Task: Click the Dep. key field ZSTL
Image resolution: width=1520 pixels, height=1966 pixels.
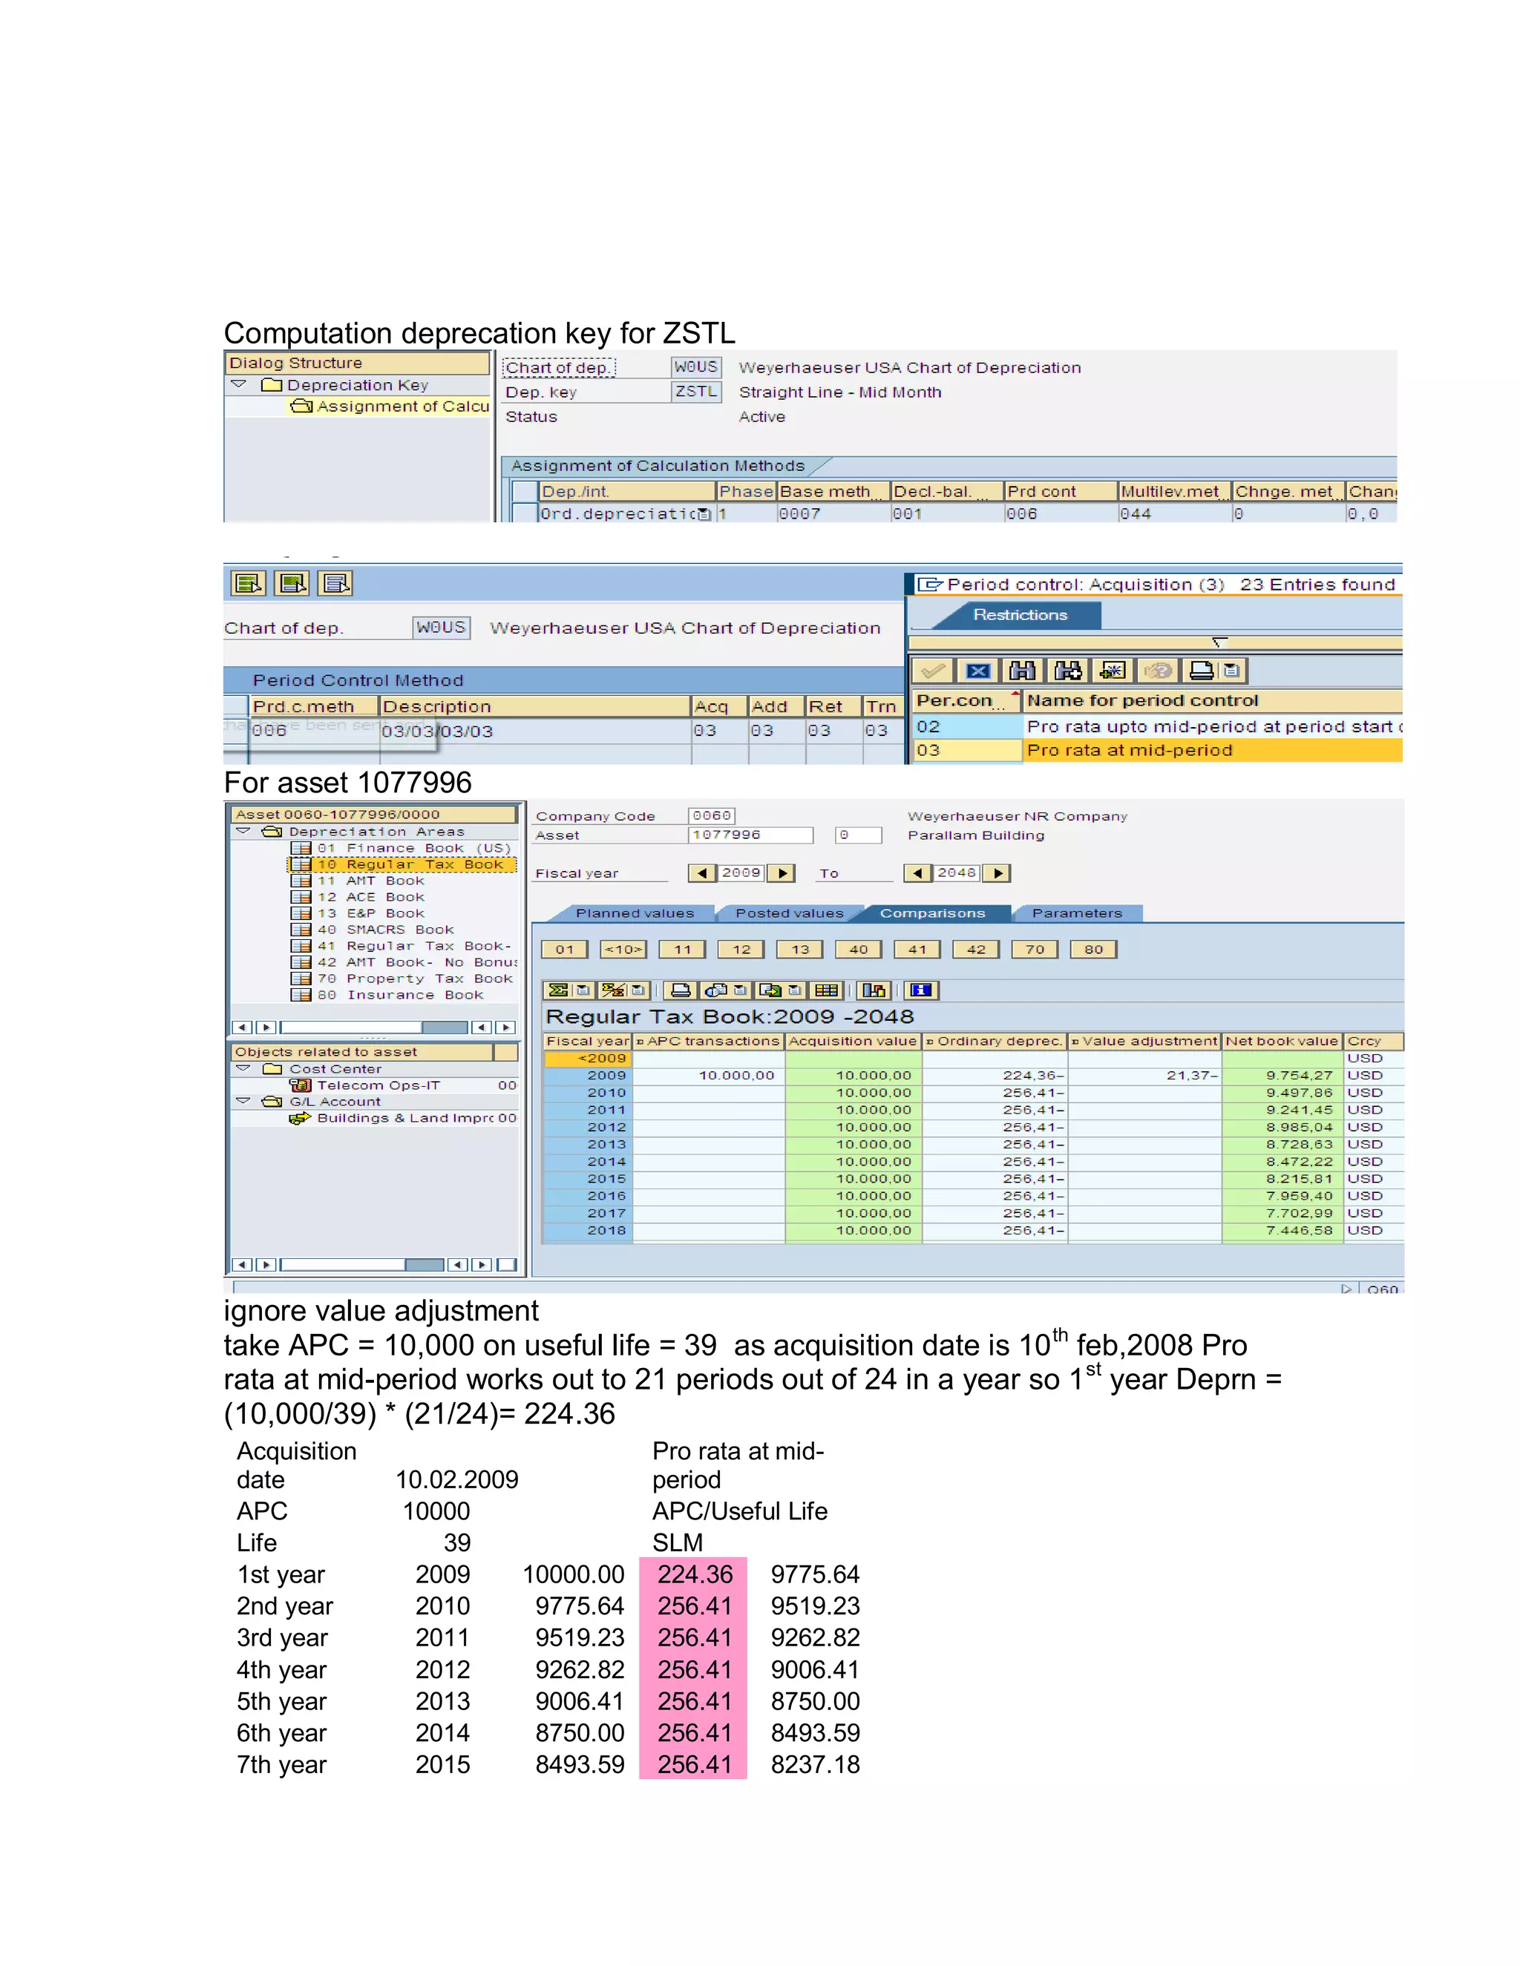Action: pos(696,392)
